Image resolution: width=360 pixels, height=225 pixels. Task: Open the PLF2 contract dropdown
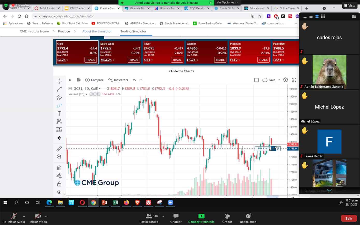click(235, 60)
